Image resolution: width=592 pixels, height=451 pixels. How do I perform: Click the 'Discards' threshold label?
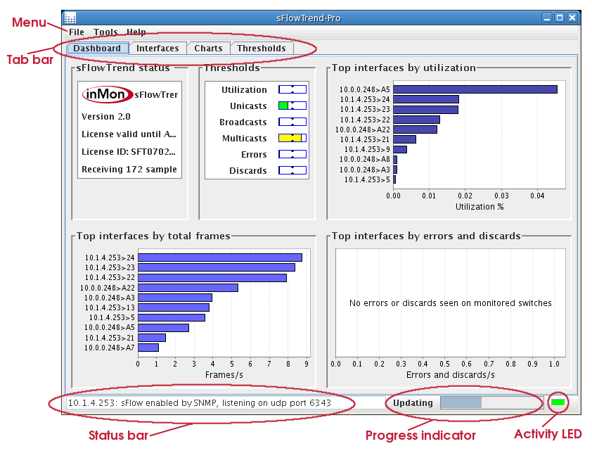(247, 171)
